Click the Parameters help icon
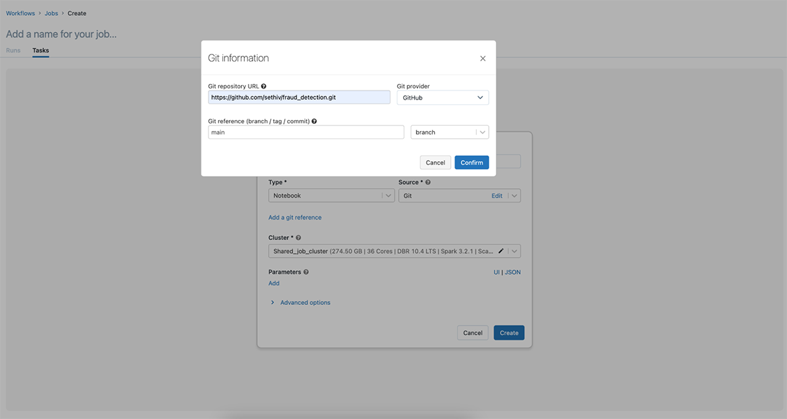787x419 pixels. coord(306,272)
